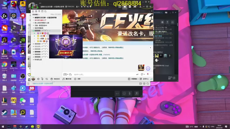Click the CF promotional banner
The image size is (230, 129).
click(108, 25)
